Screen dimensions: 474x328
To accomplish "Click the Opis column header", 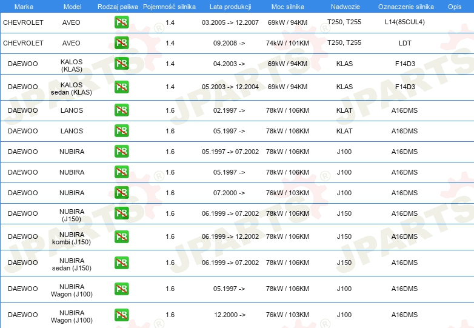I will tap(455, 7).
